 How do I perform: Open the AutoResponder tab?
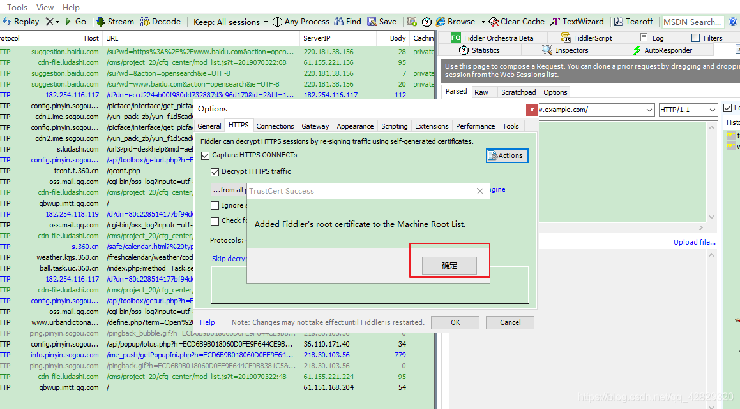pyautogui.click(x=662, y=50)
